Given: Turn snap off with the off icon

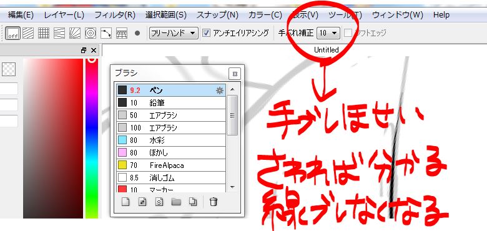Looking at the screenshot, I should pos(12,33).
